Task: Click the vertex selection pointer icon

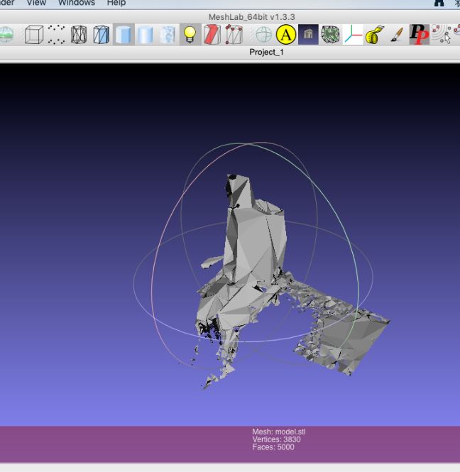Action: click(x=442, y=35)
